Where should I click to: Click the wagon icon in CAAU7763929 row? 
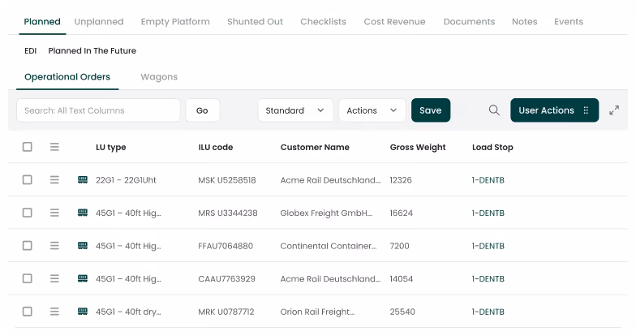click(x=83, y=278)
